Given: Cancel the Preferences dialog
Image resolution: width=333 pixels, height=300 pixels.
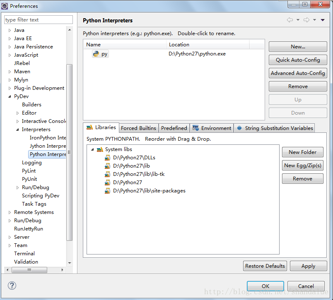Looking at the screenshot, I should tap(306, 286).
